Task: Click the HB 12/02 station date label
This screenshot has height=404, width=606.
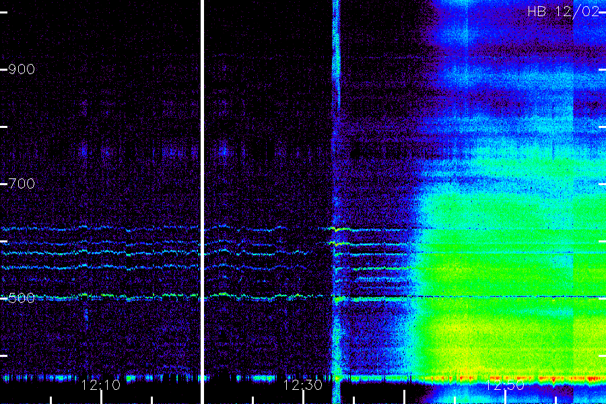Action: click(x=564, y=11)
